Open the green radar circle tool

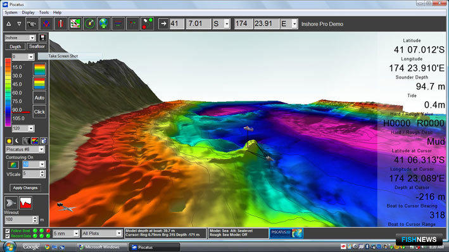tap(89, 24)
